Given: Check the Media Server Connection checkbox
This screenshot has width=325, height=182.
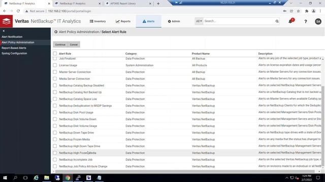Looking at the screenshot, I should click(55, 79).
